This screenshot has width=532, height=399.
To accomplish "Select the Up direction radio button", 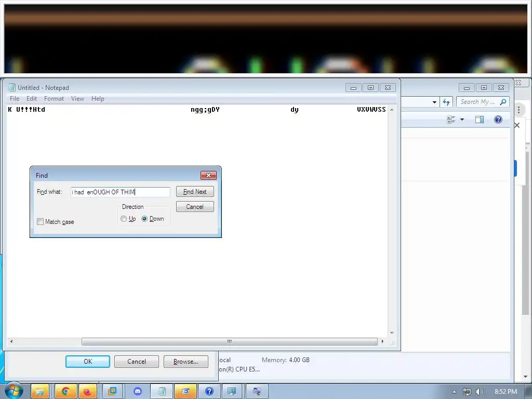I will 124,219.
